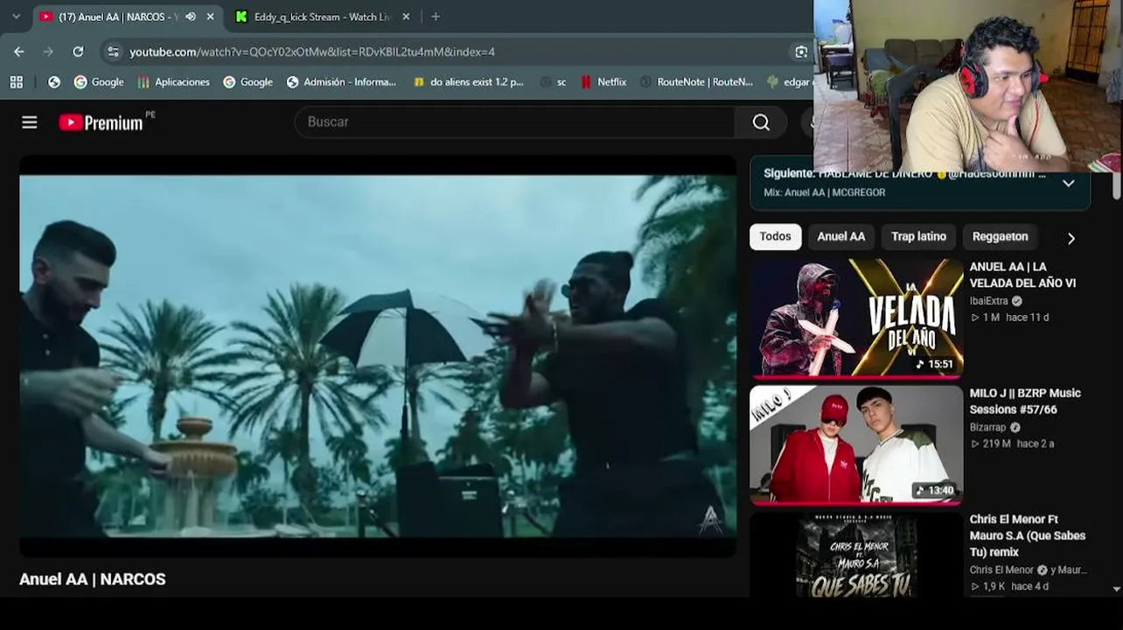The width and height of the screenshot is (1123, 630).
Task: Open MILO J BZRP thumbnail
Action: (x=856, y=444)
